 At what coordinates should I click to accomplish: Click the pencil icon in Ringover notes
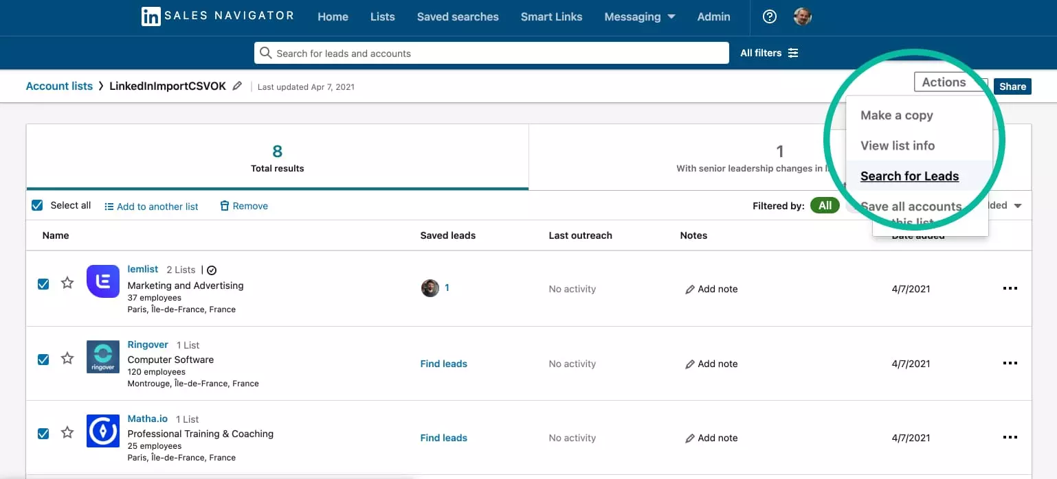tap(690, 364)
